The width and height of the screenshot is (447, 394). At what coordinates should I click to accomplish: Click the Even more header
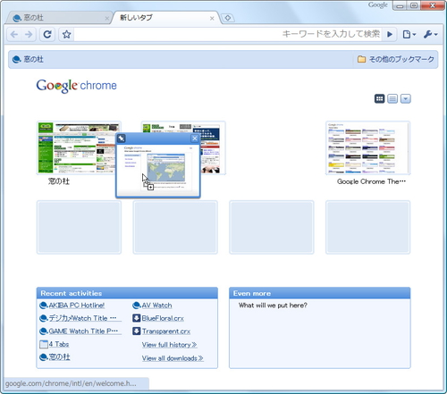319,293
